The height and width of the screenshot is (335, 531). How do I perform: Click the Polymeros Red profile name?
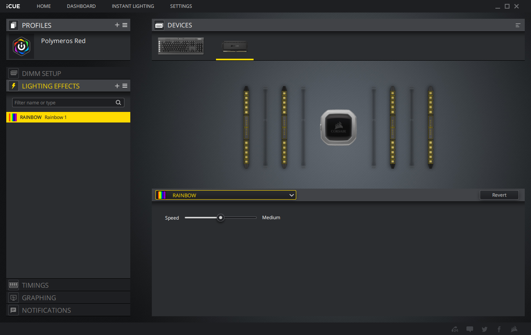[63, 41]
